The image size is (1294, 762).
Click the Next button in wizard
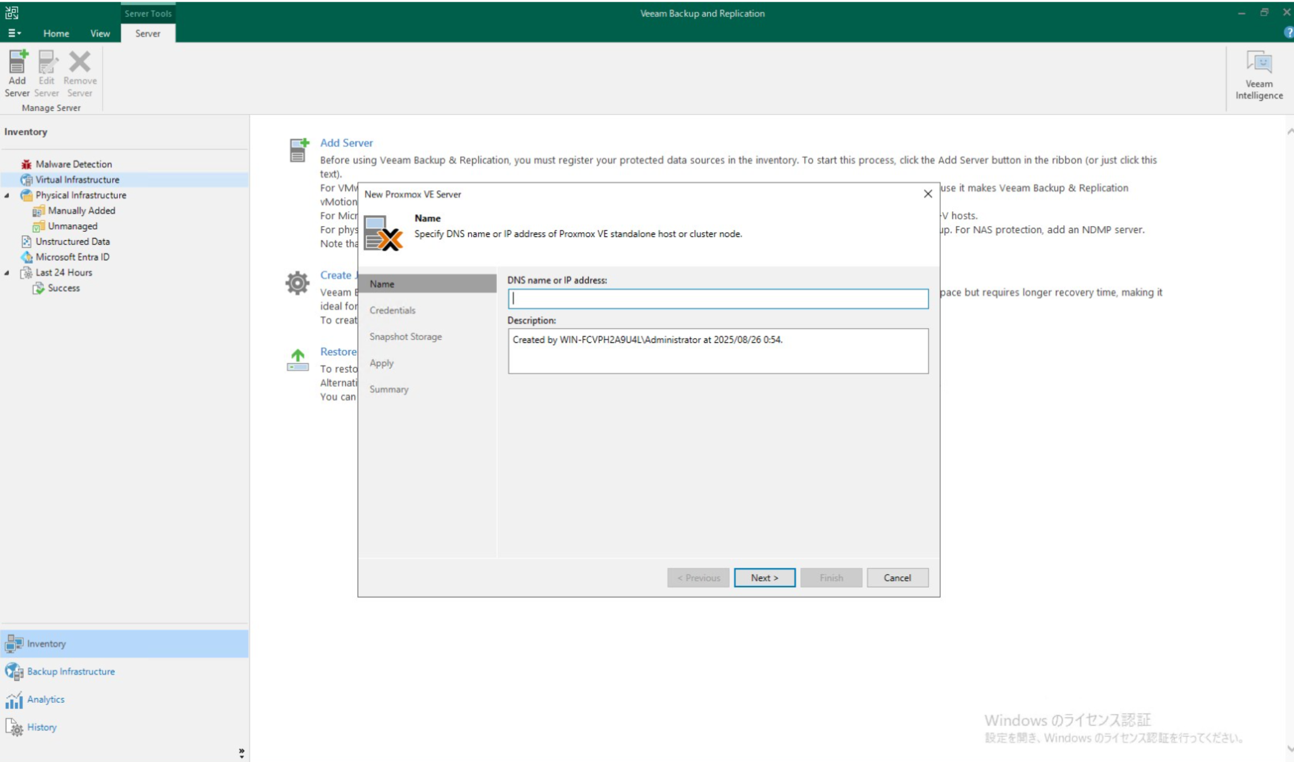click(764, 577)
